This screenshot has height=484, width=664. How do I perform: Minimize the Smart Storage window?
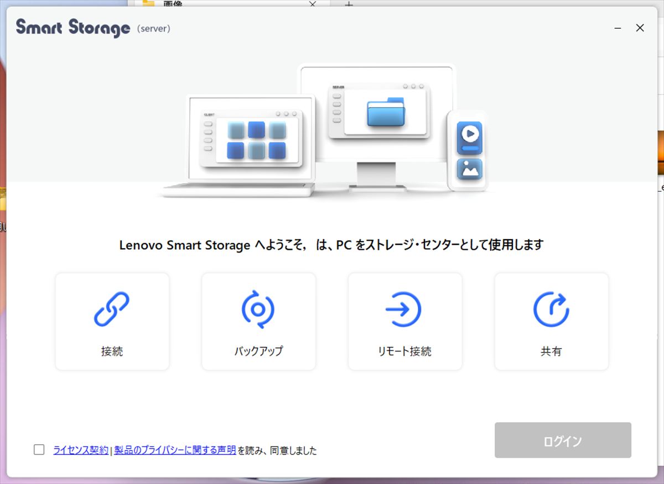(x=618, y=28)
